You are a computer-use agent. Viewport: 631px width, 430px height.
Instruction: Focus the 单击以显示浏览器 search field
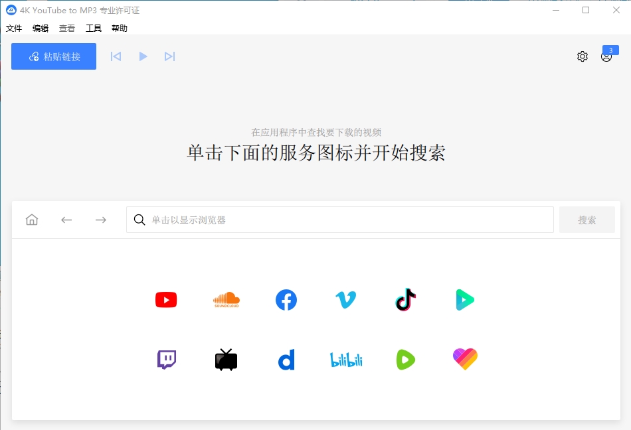click(x=340, y=220)
